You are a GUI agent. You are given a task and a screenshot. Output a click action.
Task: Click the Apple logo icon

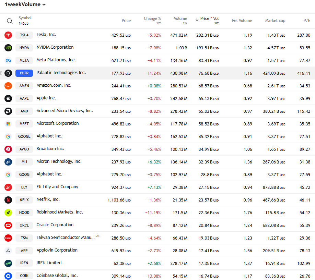(8, 98)
